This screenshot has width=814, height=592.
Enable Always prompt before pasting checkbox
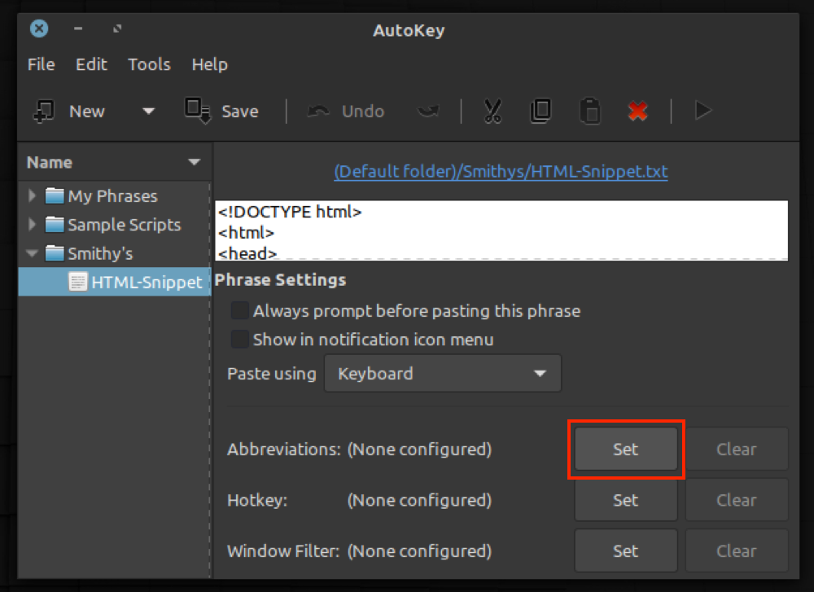coord(240,310)
